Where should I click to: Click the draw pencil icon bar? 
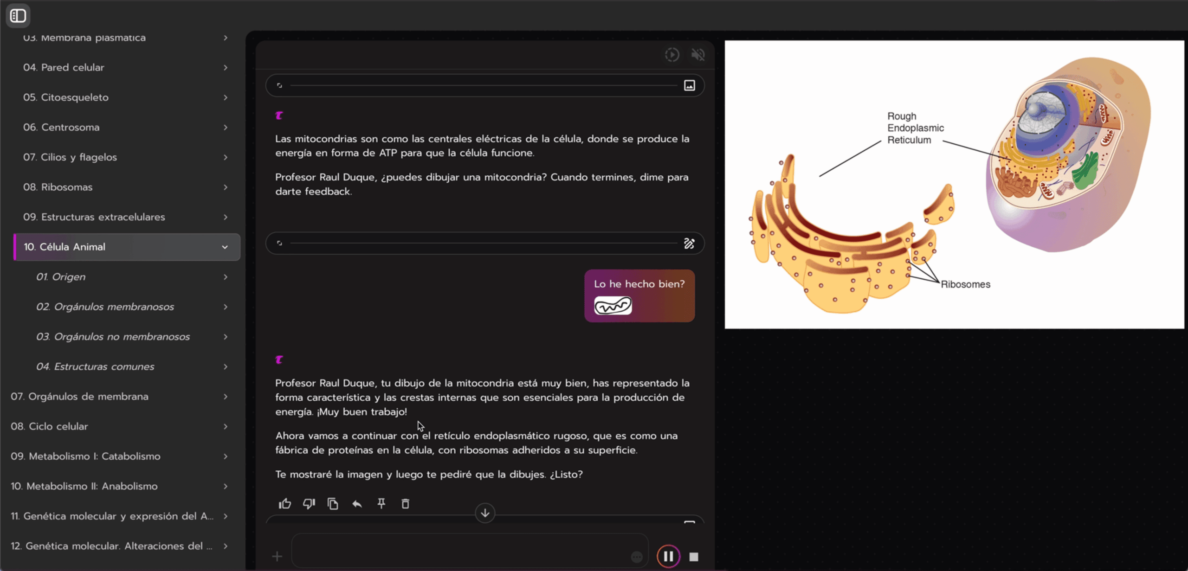coord(689,244)
